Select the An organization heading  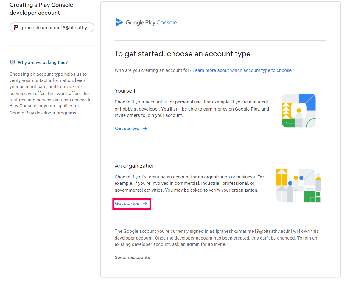(x=135, y=166)
